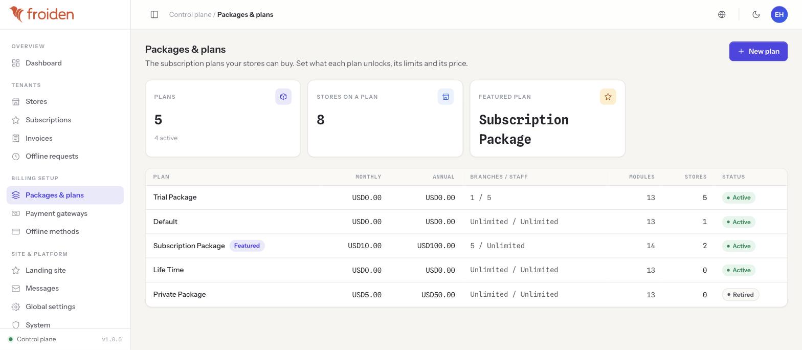Open the EH user avatar menu
802x350 pixels.
click(x=779, y=14)
